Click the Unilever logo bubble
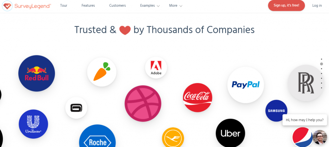The height and width of the screenshot is (147, 329). (x=33, y=124)
